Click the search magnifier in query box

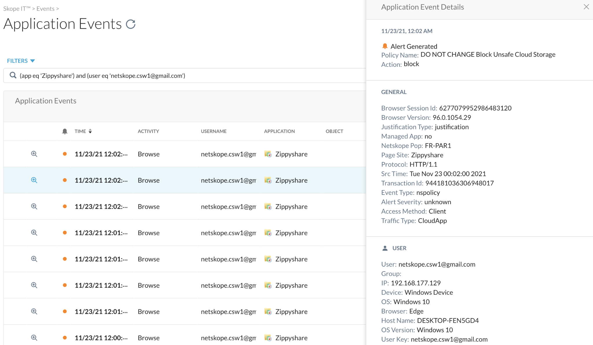(13, 75)
